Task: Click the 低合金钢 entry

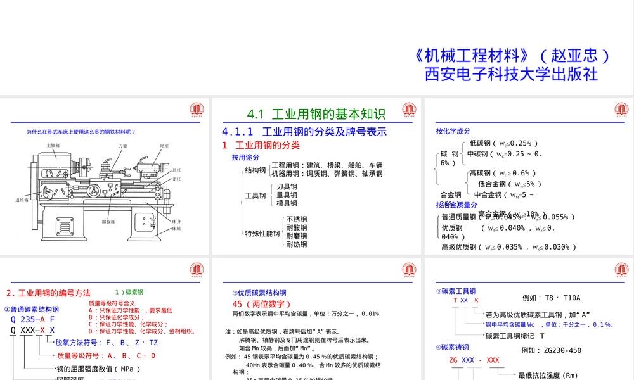Action: [x=510, y=184]
